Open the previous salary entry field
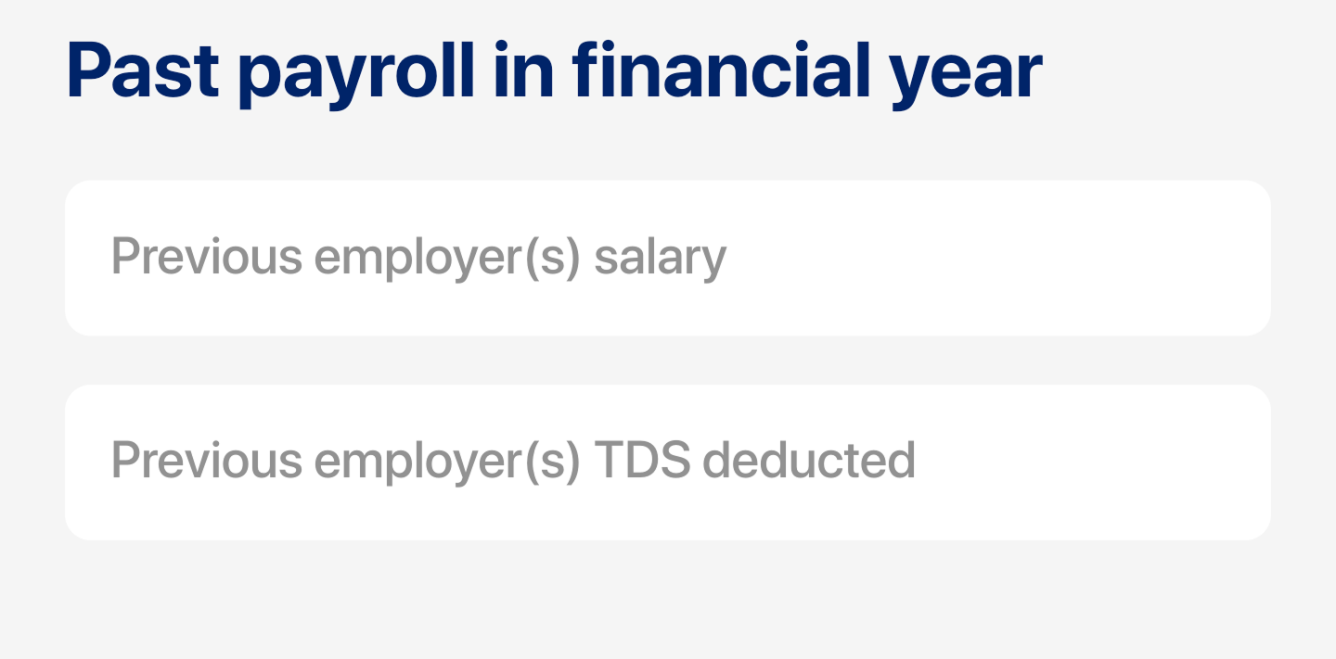1336x659 pixels. coord(667,258)
